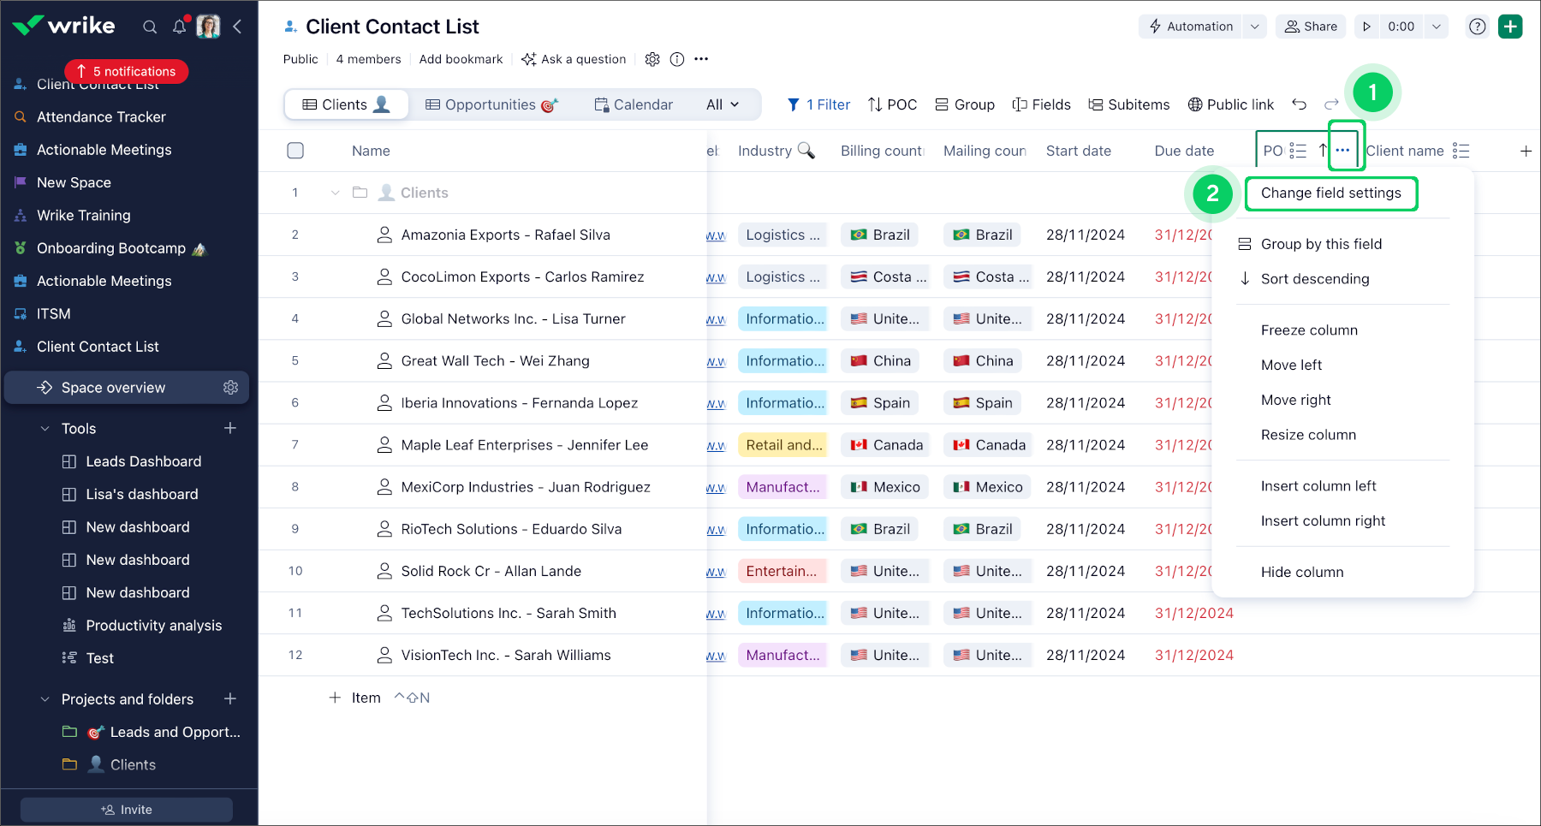This screenshot has width=1541, height=826.
Task: Check the checkbox on the Clients row
Action: pos(295,192)
